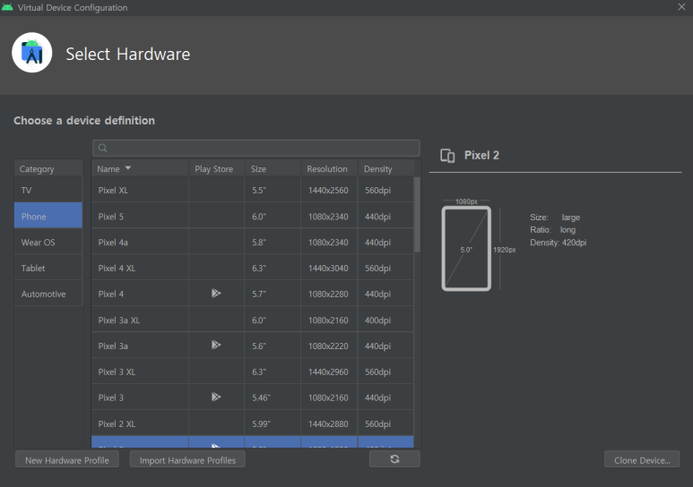Click the Android icon in title bar
Viewport: 693px width, 487px height.
[x=7, y=7]
